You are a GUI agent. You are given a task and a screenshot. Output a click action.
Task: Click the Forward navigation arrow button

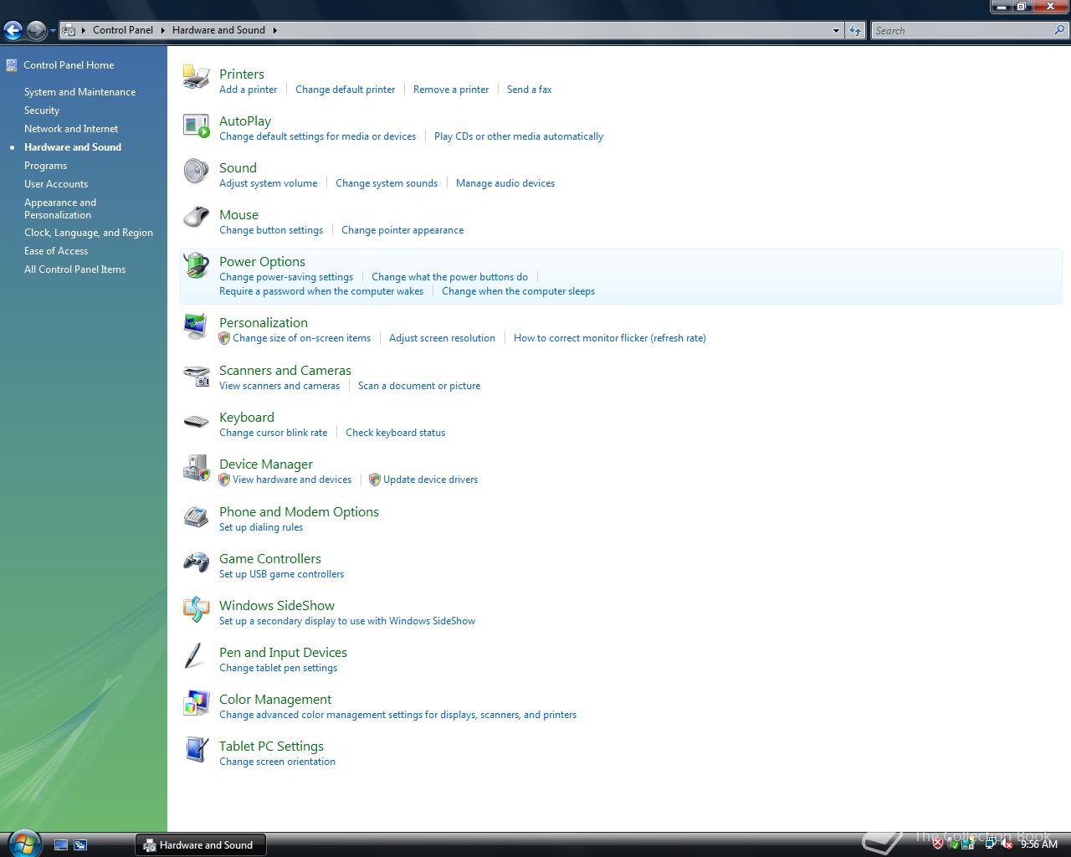(x=36, y=31)
